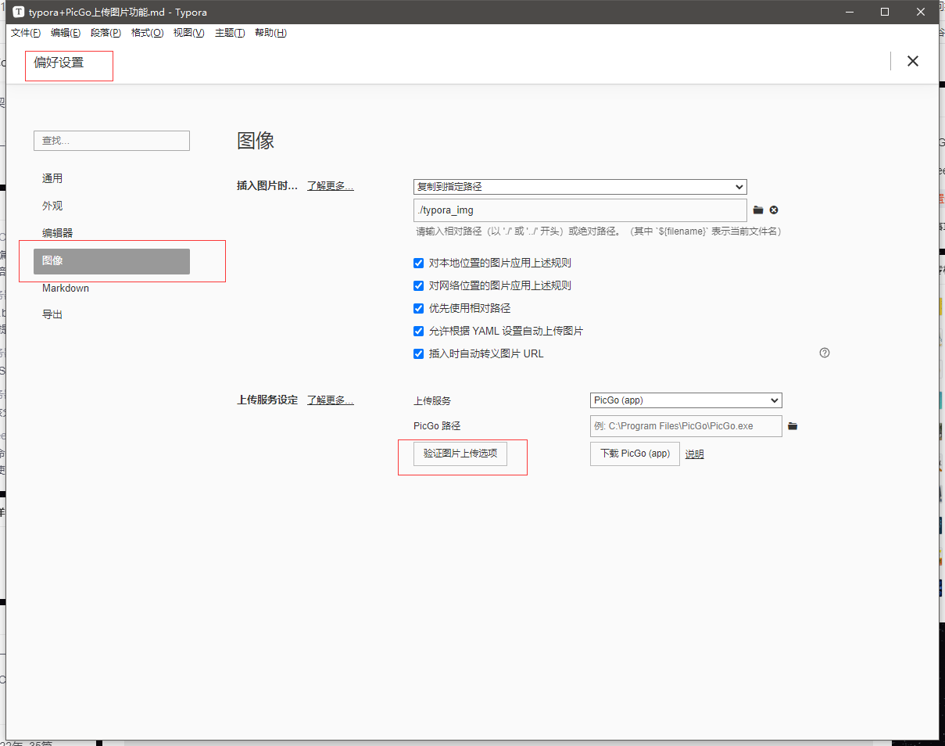Image resolution: width=945 pixels, height=746 pixels.
Task: Open the insert-image action dropdown
Action: pos(580,187)
